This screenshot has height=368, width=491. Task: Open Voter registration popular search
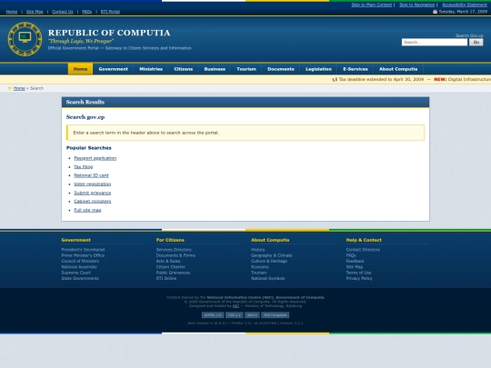tap(93, 184)
